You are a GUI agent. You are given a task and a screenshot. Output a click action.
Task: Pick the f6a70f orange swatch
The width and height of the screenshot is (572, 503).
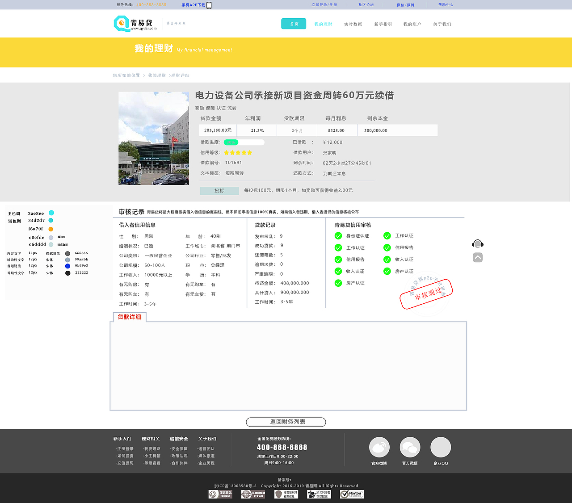point(50,229)
